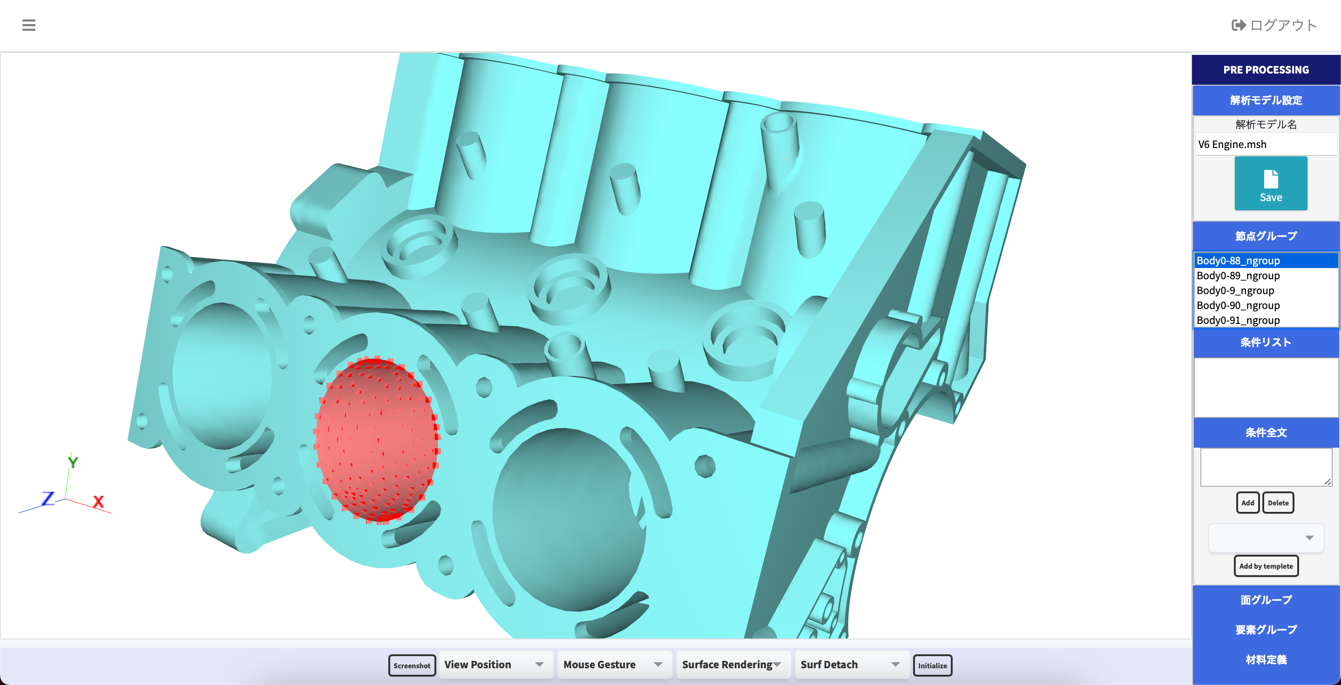This screenshot has height=685, width=1341.
Task: Open the hamburger sidebar menu
Action: pyautogui.click(x=28, y=25)
